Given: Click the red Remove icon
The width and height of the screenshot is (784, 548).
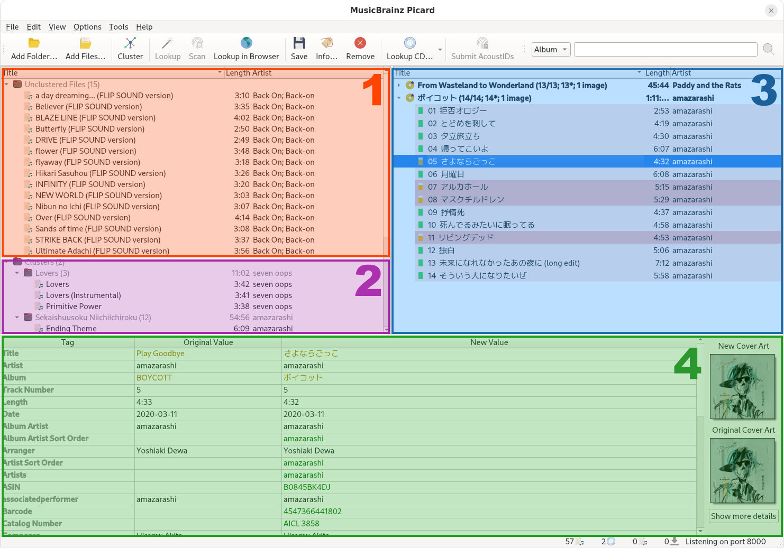Looking at the screenshot, I should pos(360,43).
